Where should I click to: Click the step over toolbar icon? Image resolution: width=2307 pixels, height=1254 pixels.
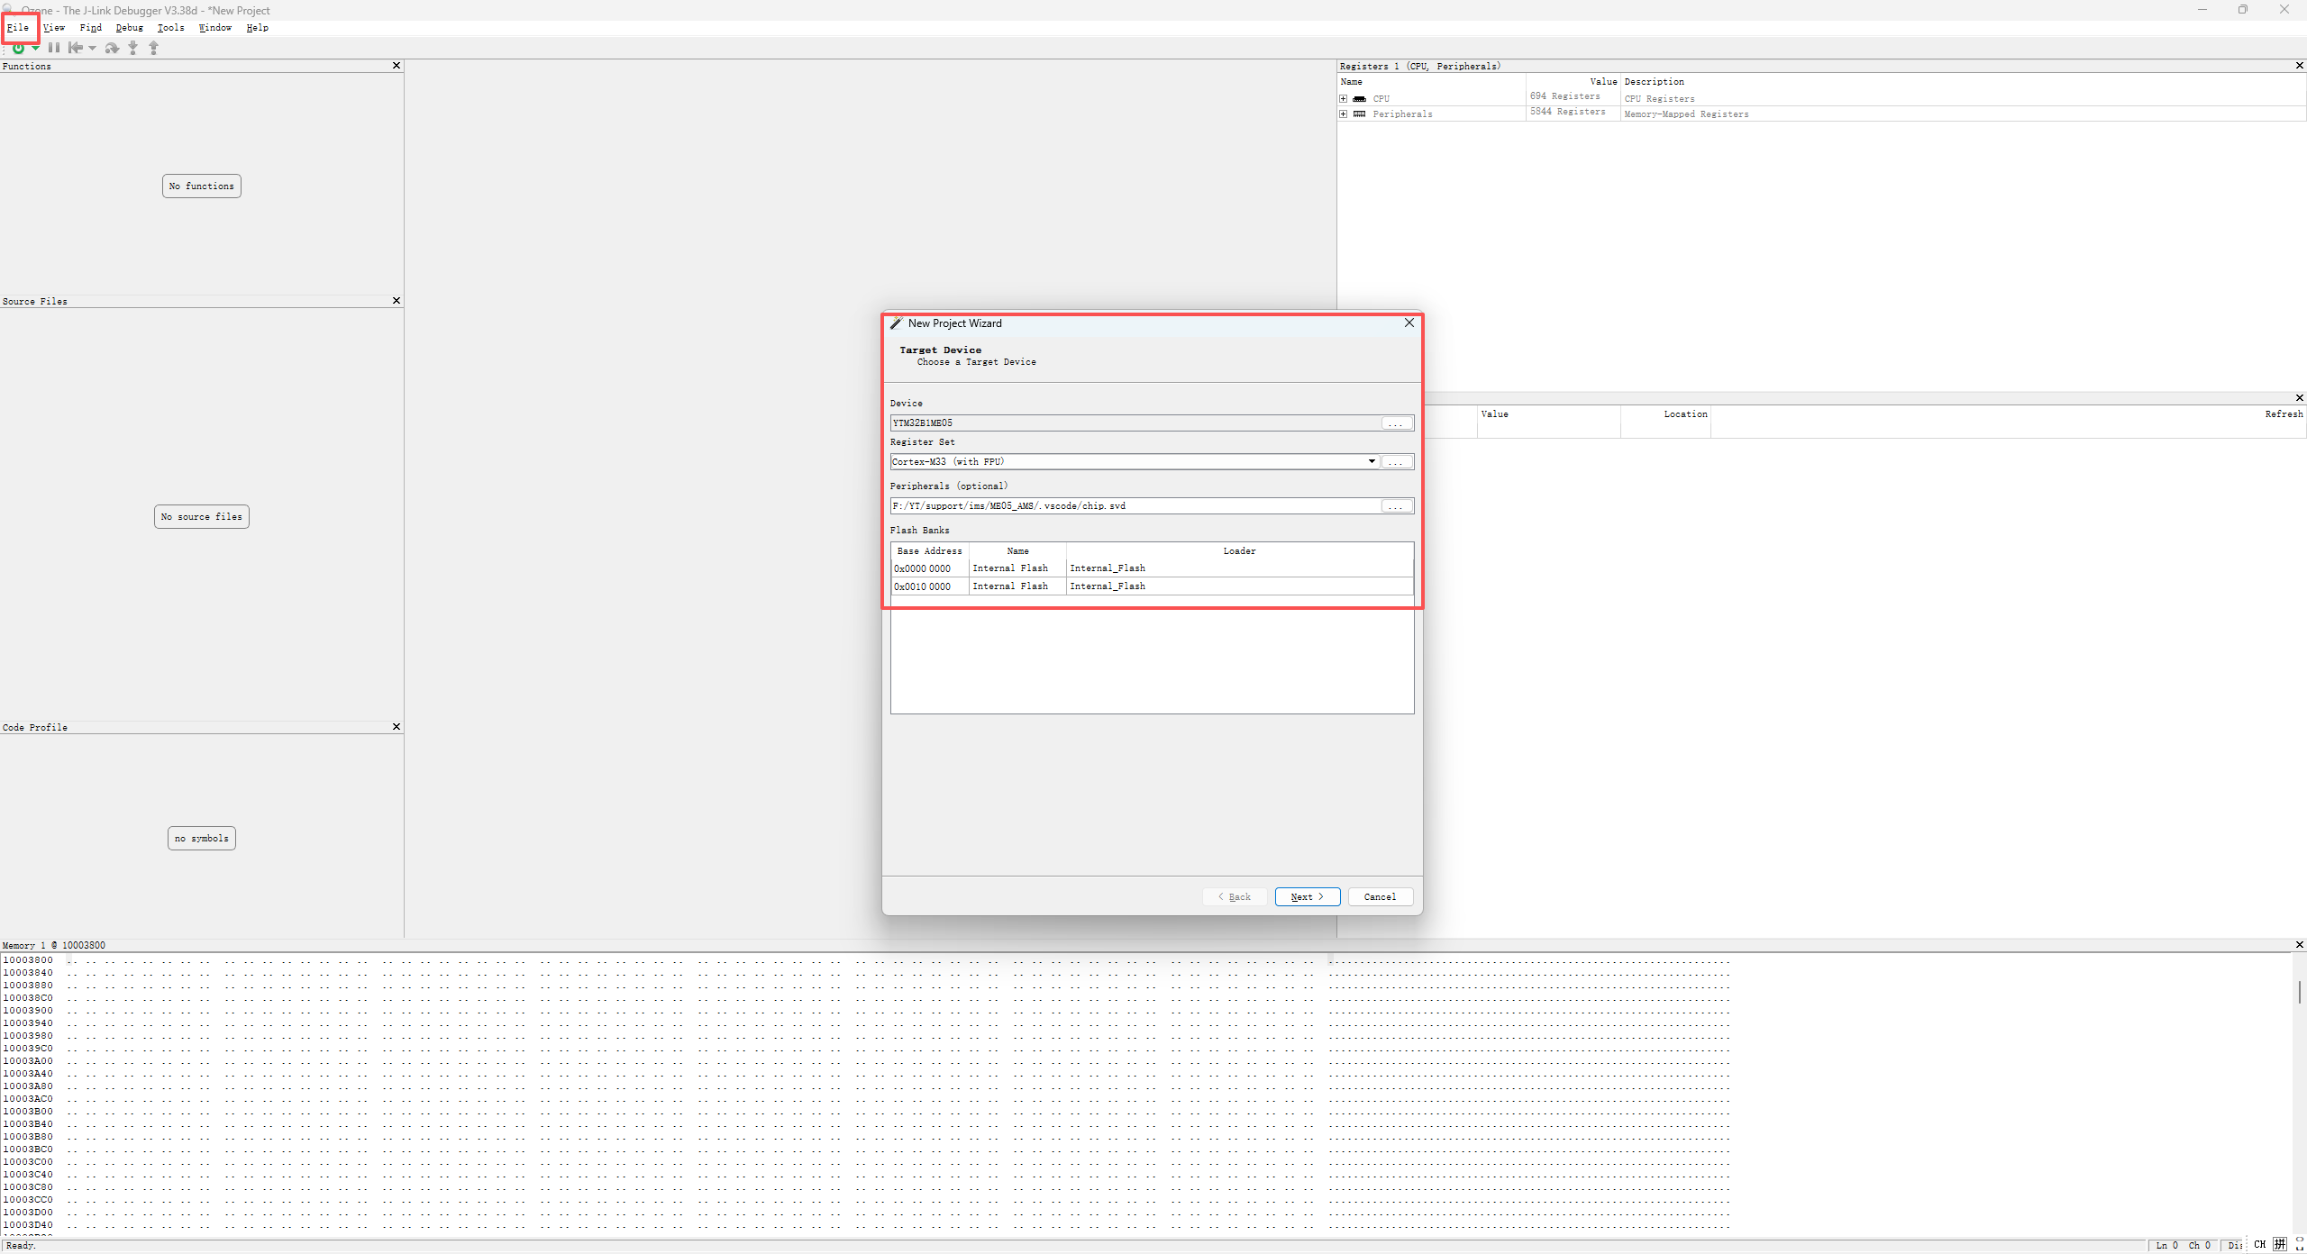point(112,48)
